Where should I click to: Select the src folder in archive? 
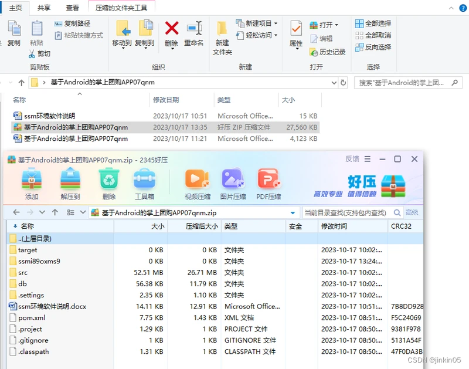215,273
